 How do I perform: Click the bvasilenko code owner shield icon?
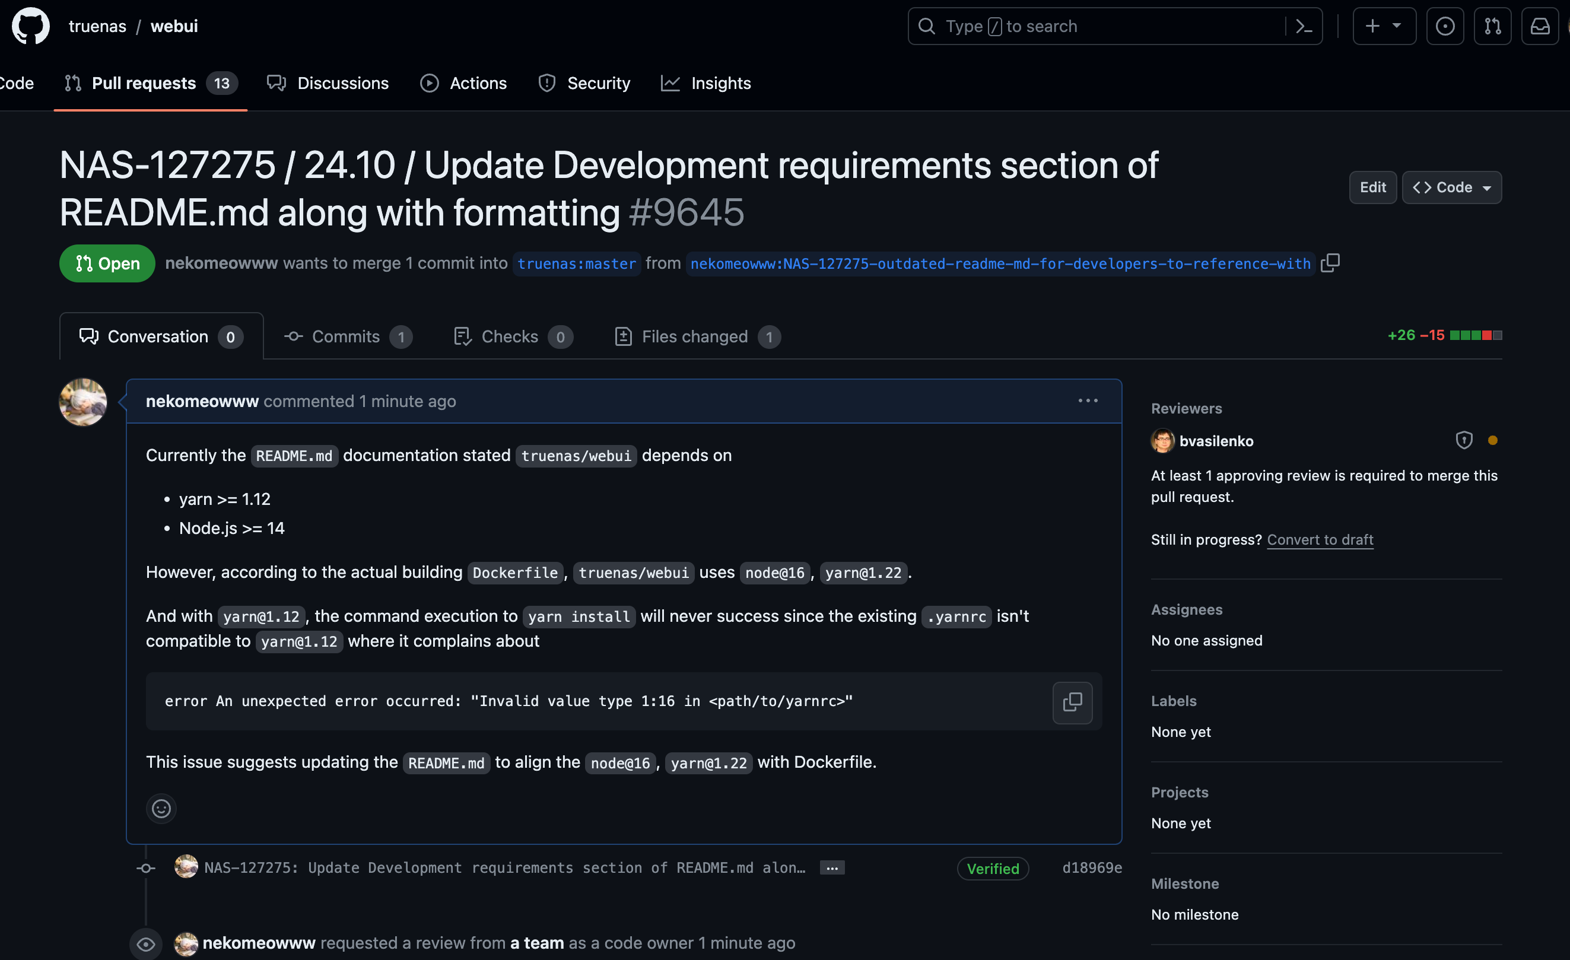1464,440
